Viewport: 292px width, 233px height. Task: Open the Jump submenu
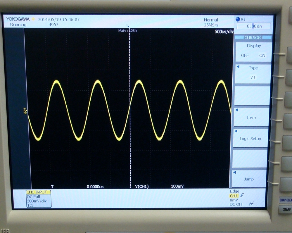pos(249,179)
